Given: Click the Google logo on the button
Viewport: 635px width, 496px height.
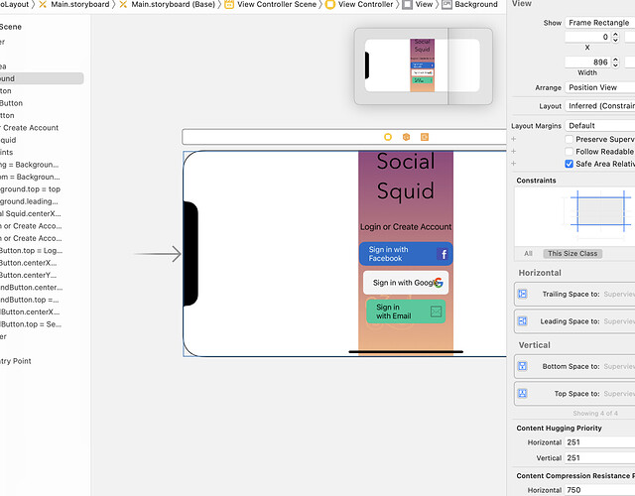Looking at the screenshot, I should click(439, 282).
